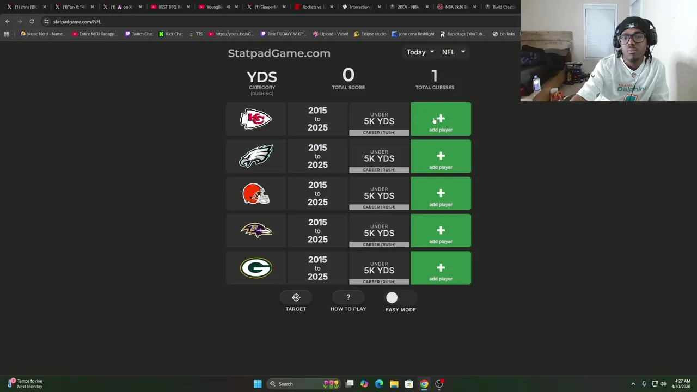Reload the page with the refresh icon

click(x=32, y=22)
